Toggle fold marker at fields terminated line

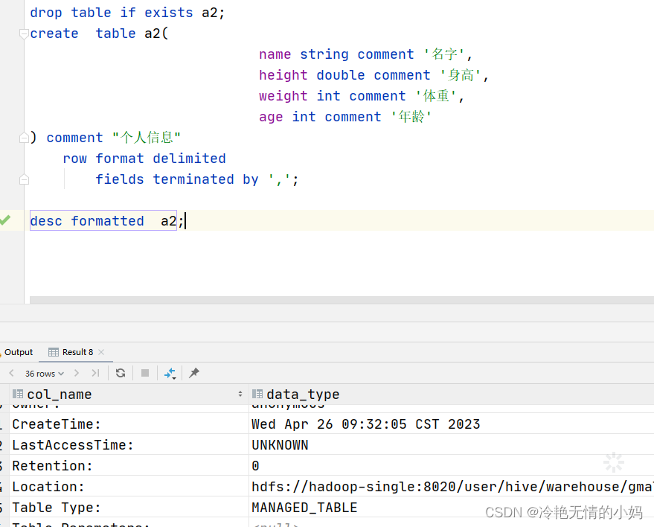pyautogui.click(x=24, y=179)
